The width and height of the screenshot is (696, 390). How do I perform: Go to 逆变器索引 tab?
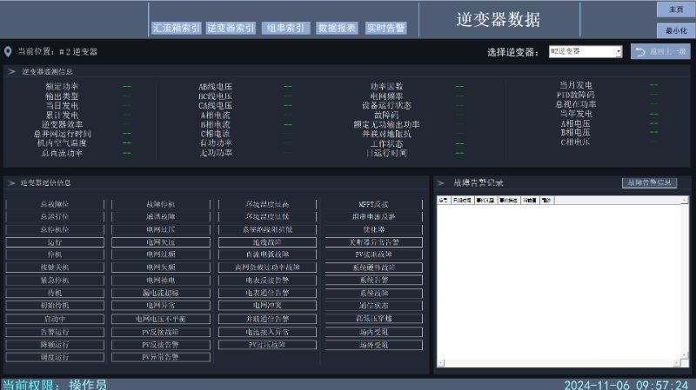[231, 28]
